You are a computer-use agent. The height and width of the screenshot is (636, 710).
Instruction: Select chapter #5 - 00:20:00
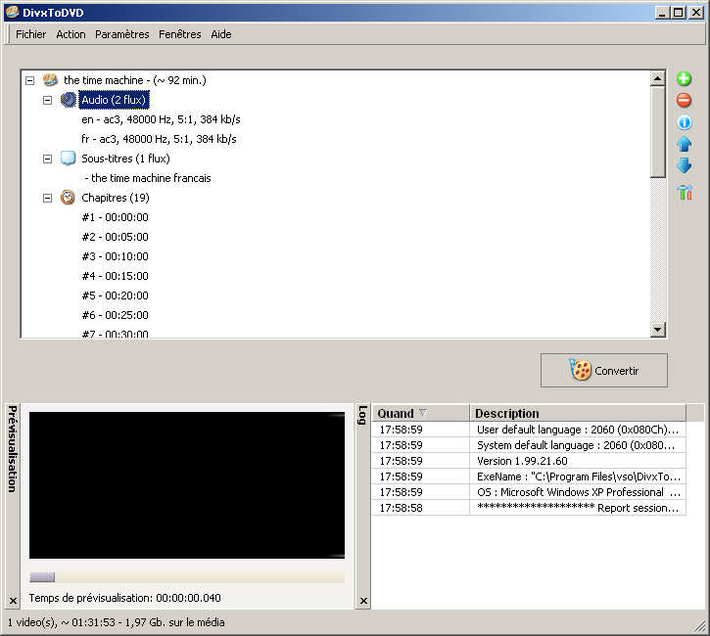(115, 295)
